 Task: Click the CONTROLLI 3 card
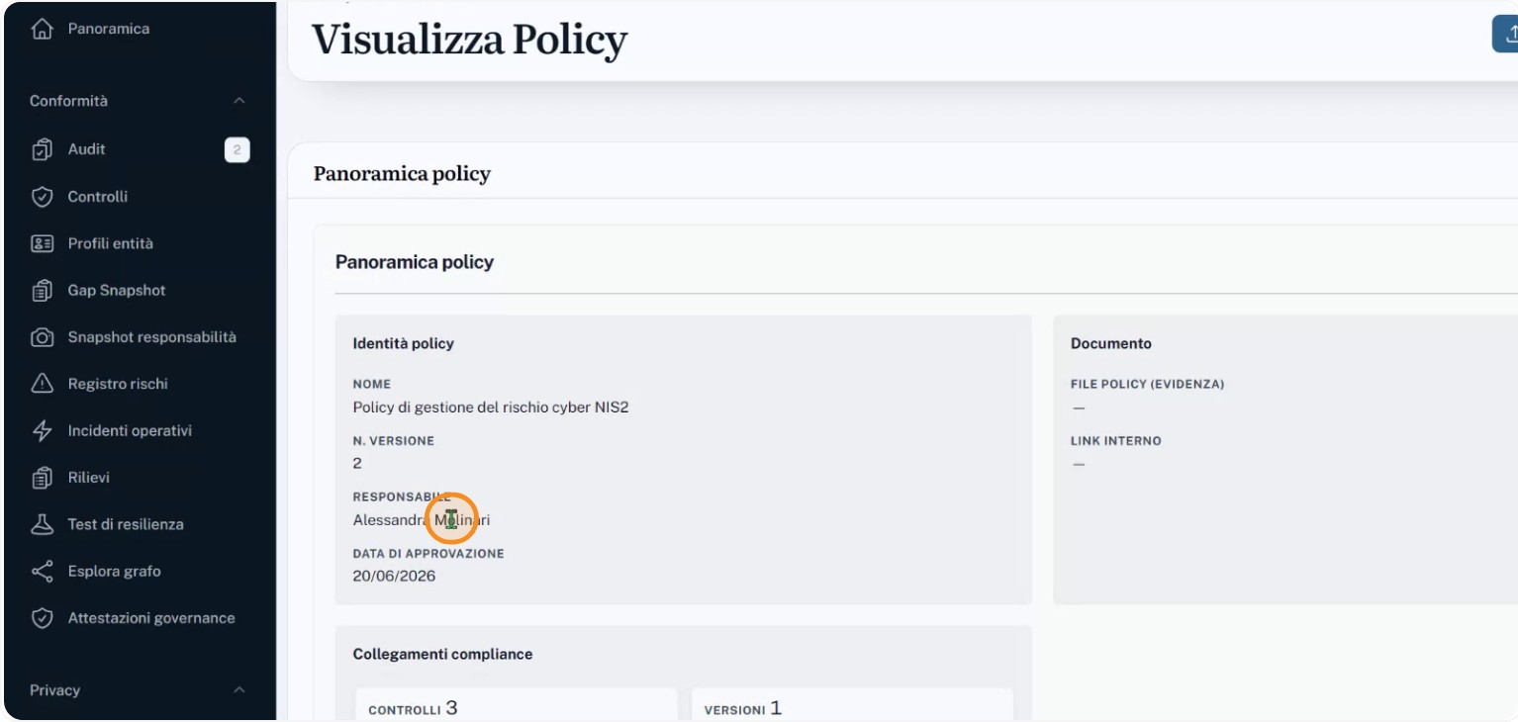517,705
